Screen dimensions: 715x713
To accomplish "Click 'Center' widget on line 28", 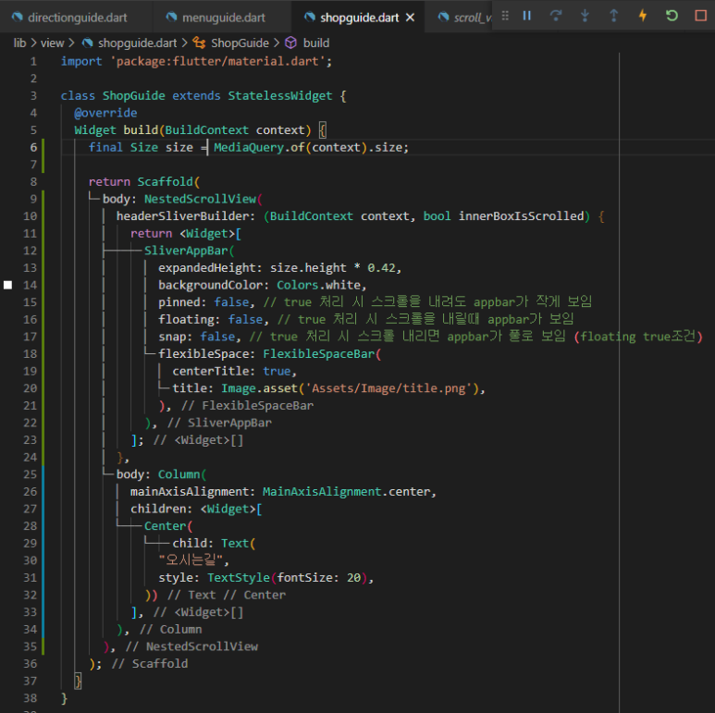I will pos(165,525).
